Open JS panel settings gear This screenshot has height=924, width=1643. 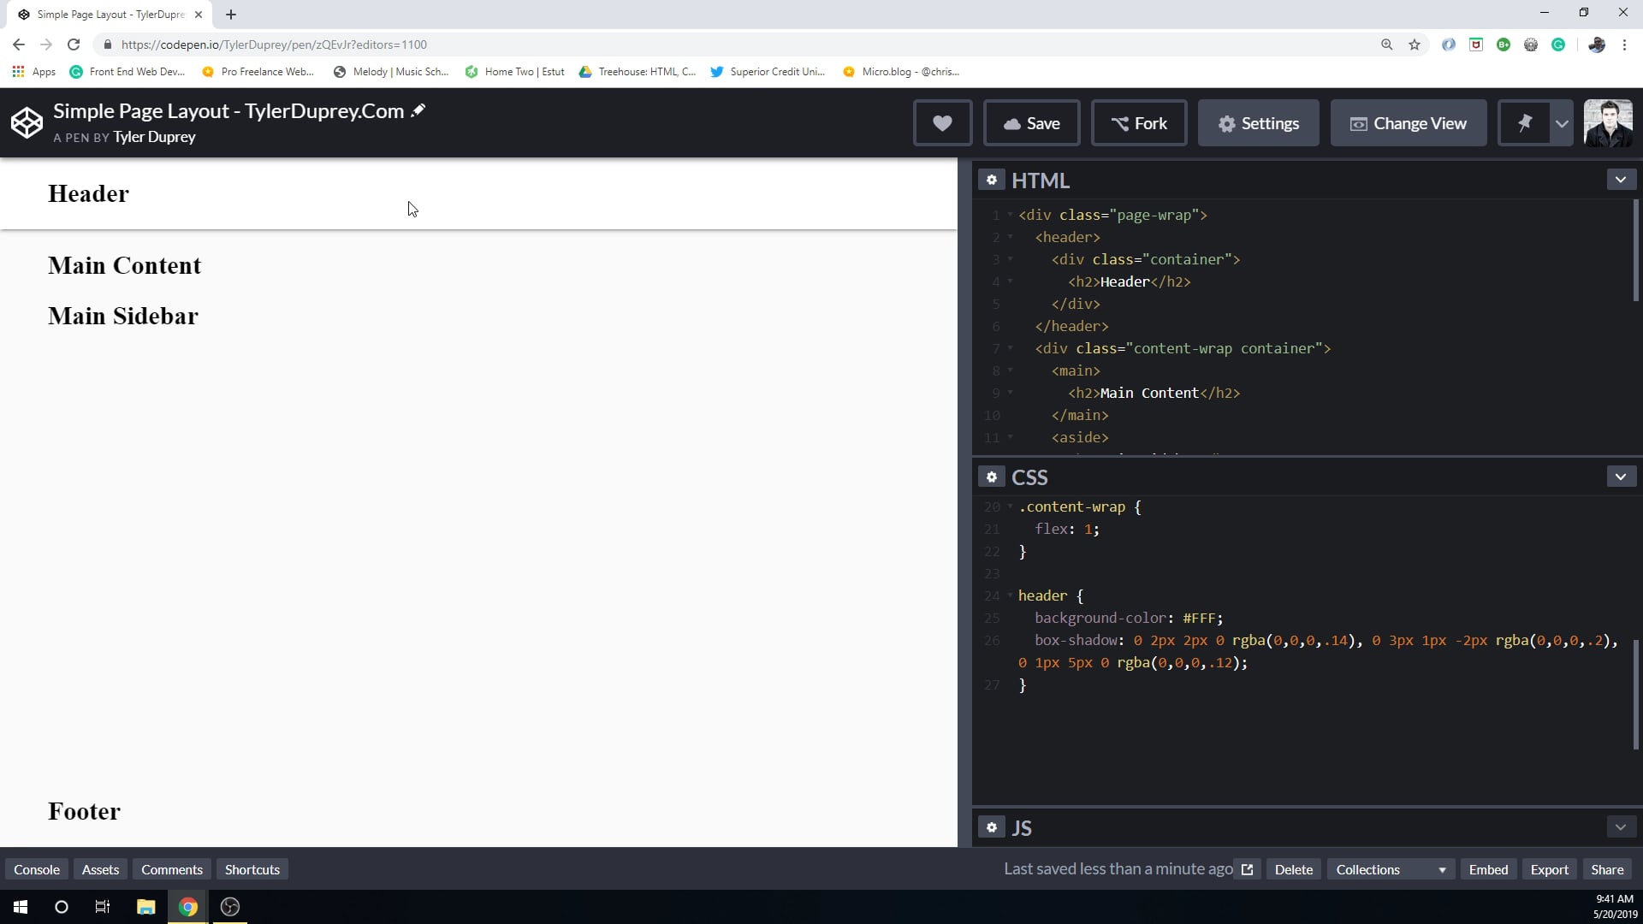(992, 827)
